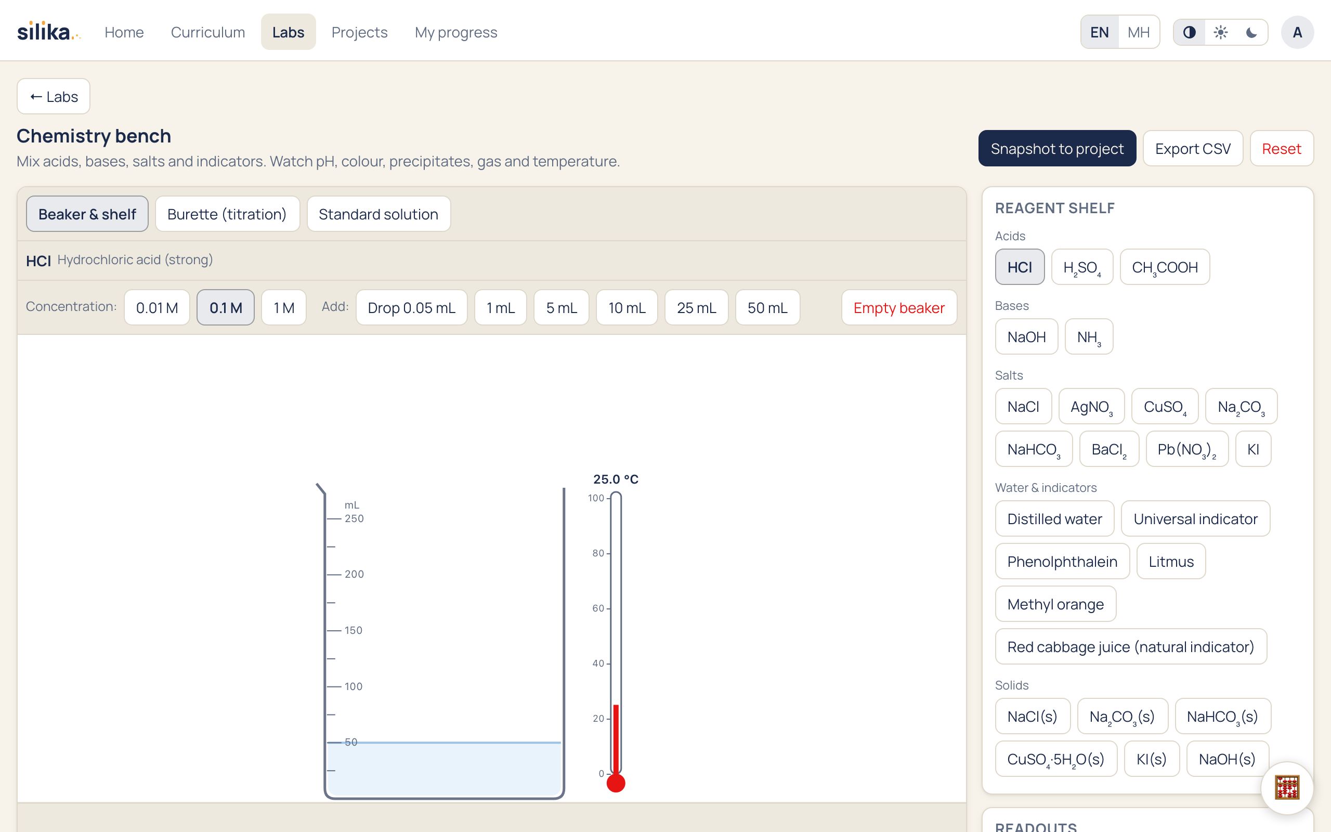Add a 0.05 mL drop
Screen dimensions: 1331x832
(411, 308)
